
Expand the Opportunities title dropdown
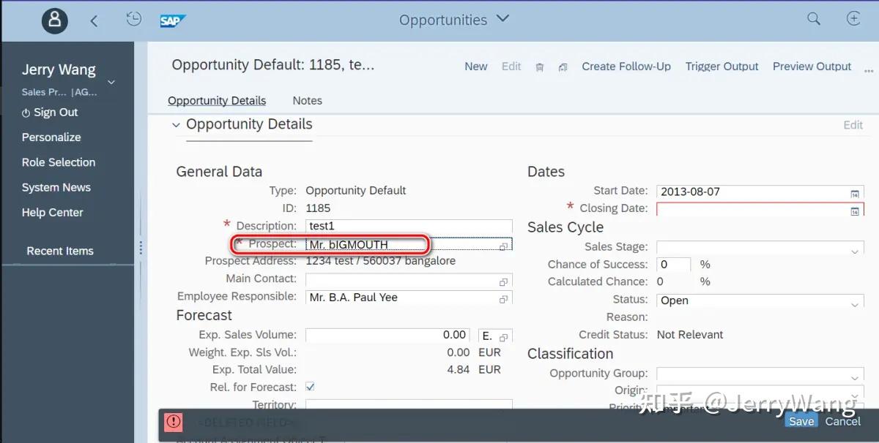(x=502, y=20)
